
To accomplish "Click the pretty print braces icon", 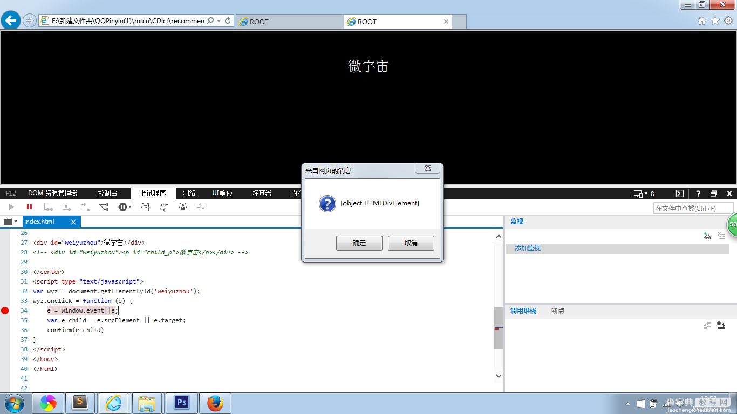I will coord(145,207).
